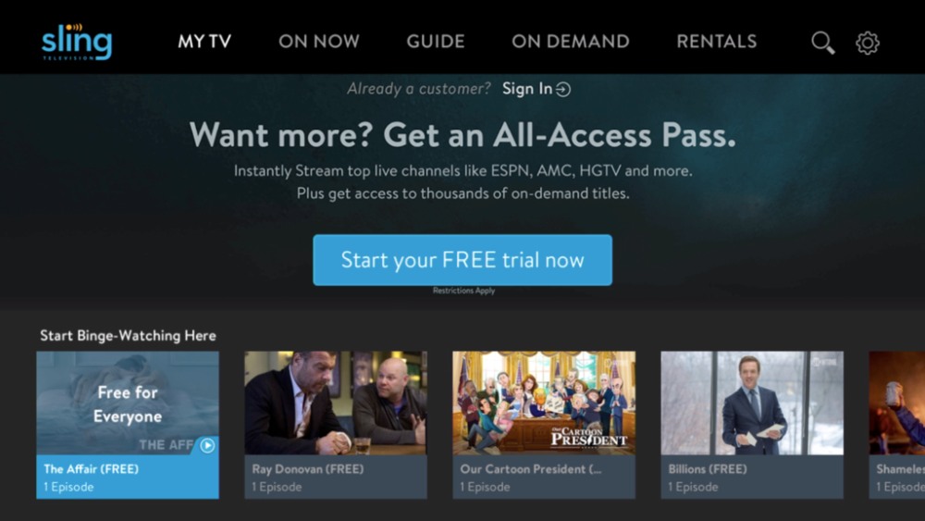The width and height of the screenshot is (925, 521).
Task: Play The Affair via play icon
Action: coord(207,445)
